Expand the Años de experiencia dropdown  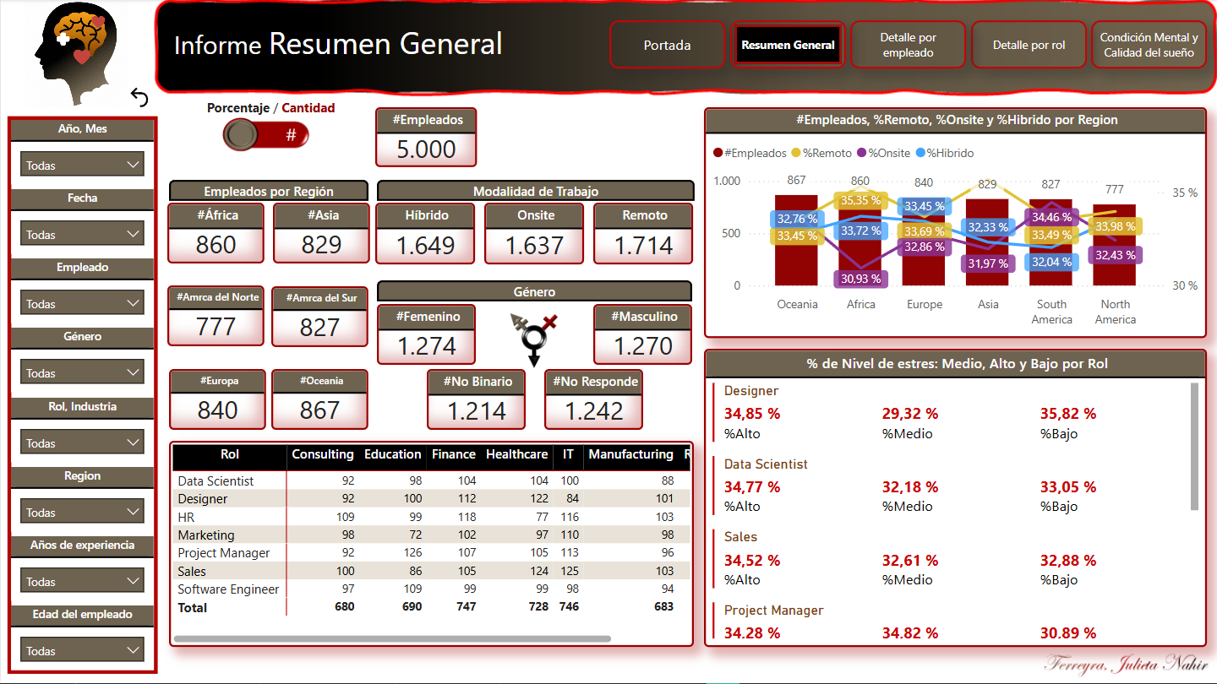point(82,581)
